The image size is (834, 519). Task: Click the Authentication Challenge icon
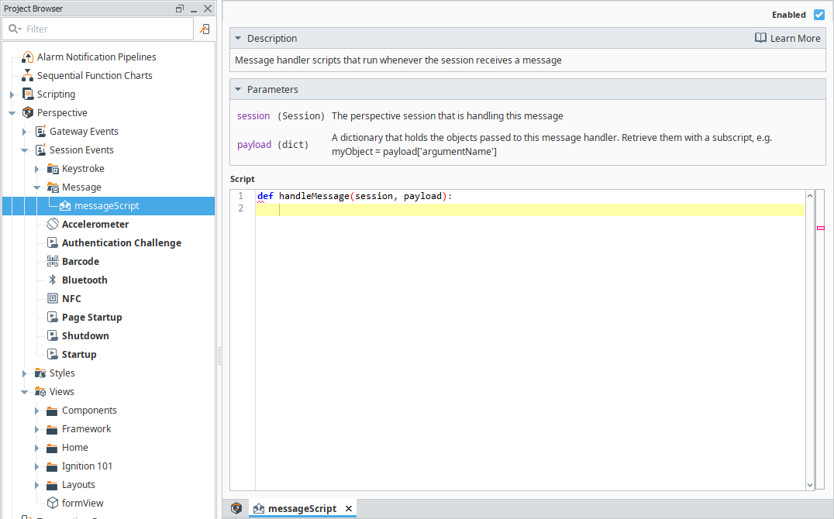[53, 243]
